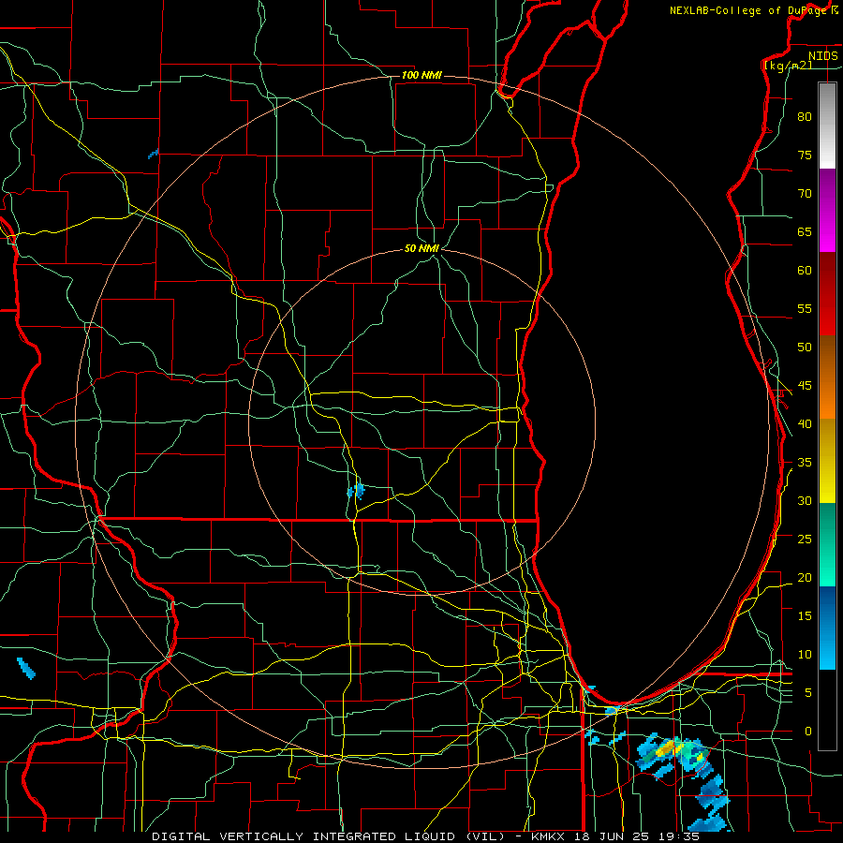Click the 20 value on the color scale
The image size is (843, 843).
[805, 578]
